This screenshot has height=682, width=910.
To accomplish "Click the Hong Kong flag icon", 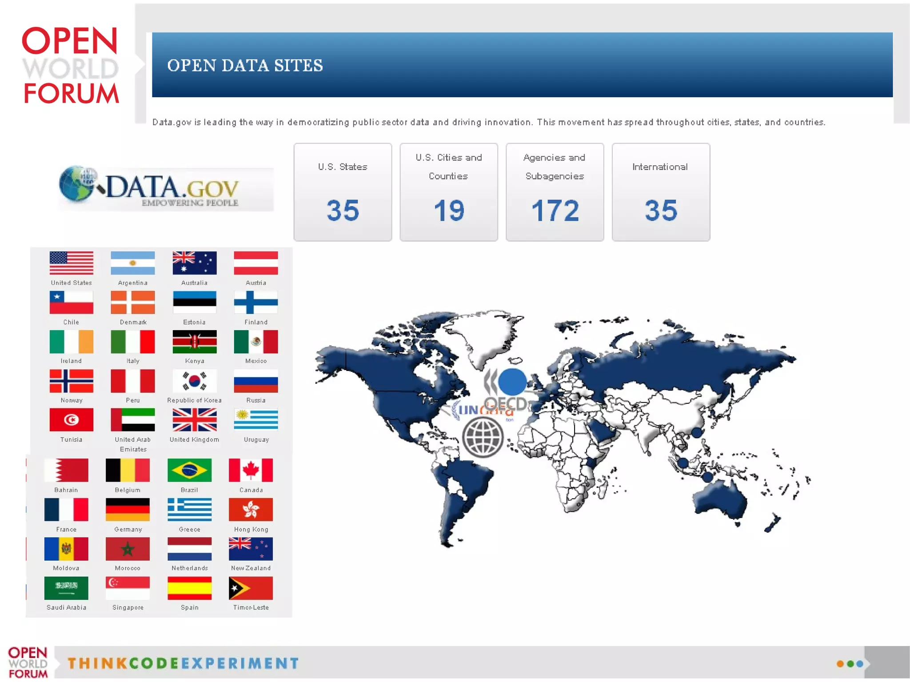I will point(251,509).
